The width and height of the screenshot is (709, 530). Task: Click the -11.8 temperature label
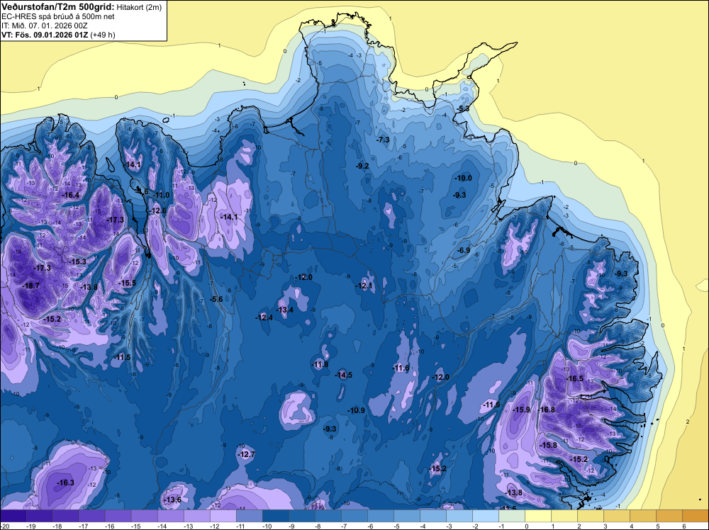[x=320, y=365]
